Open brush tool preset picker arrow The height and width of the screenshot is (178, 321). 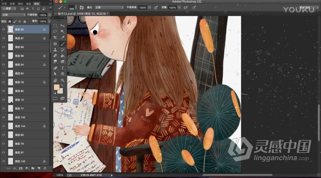(65, 8)
